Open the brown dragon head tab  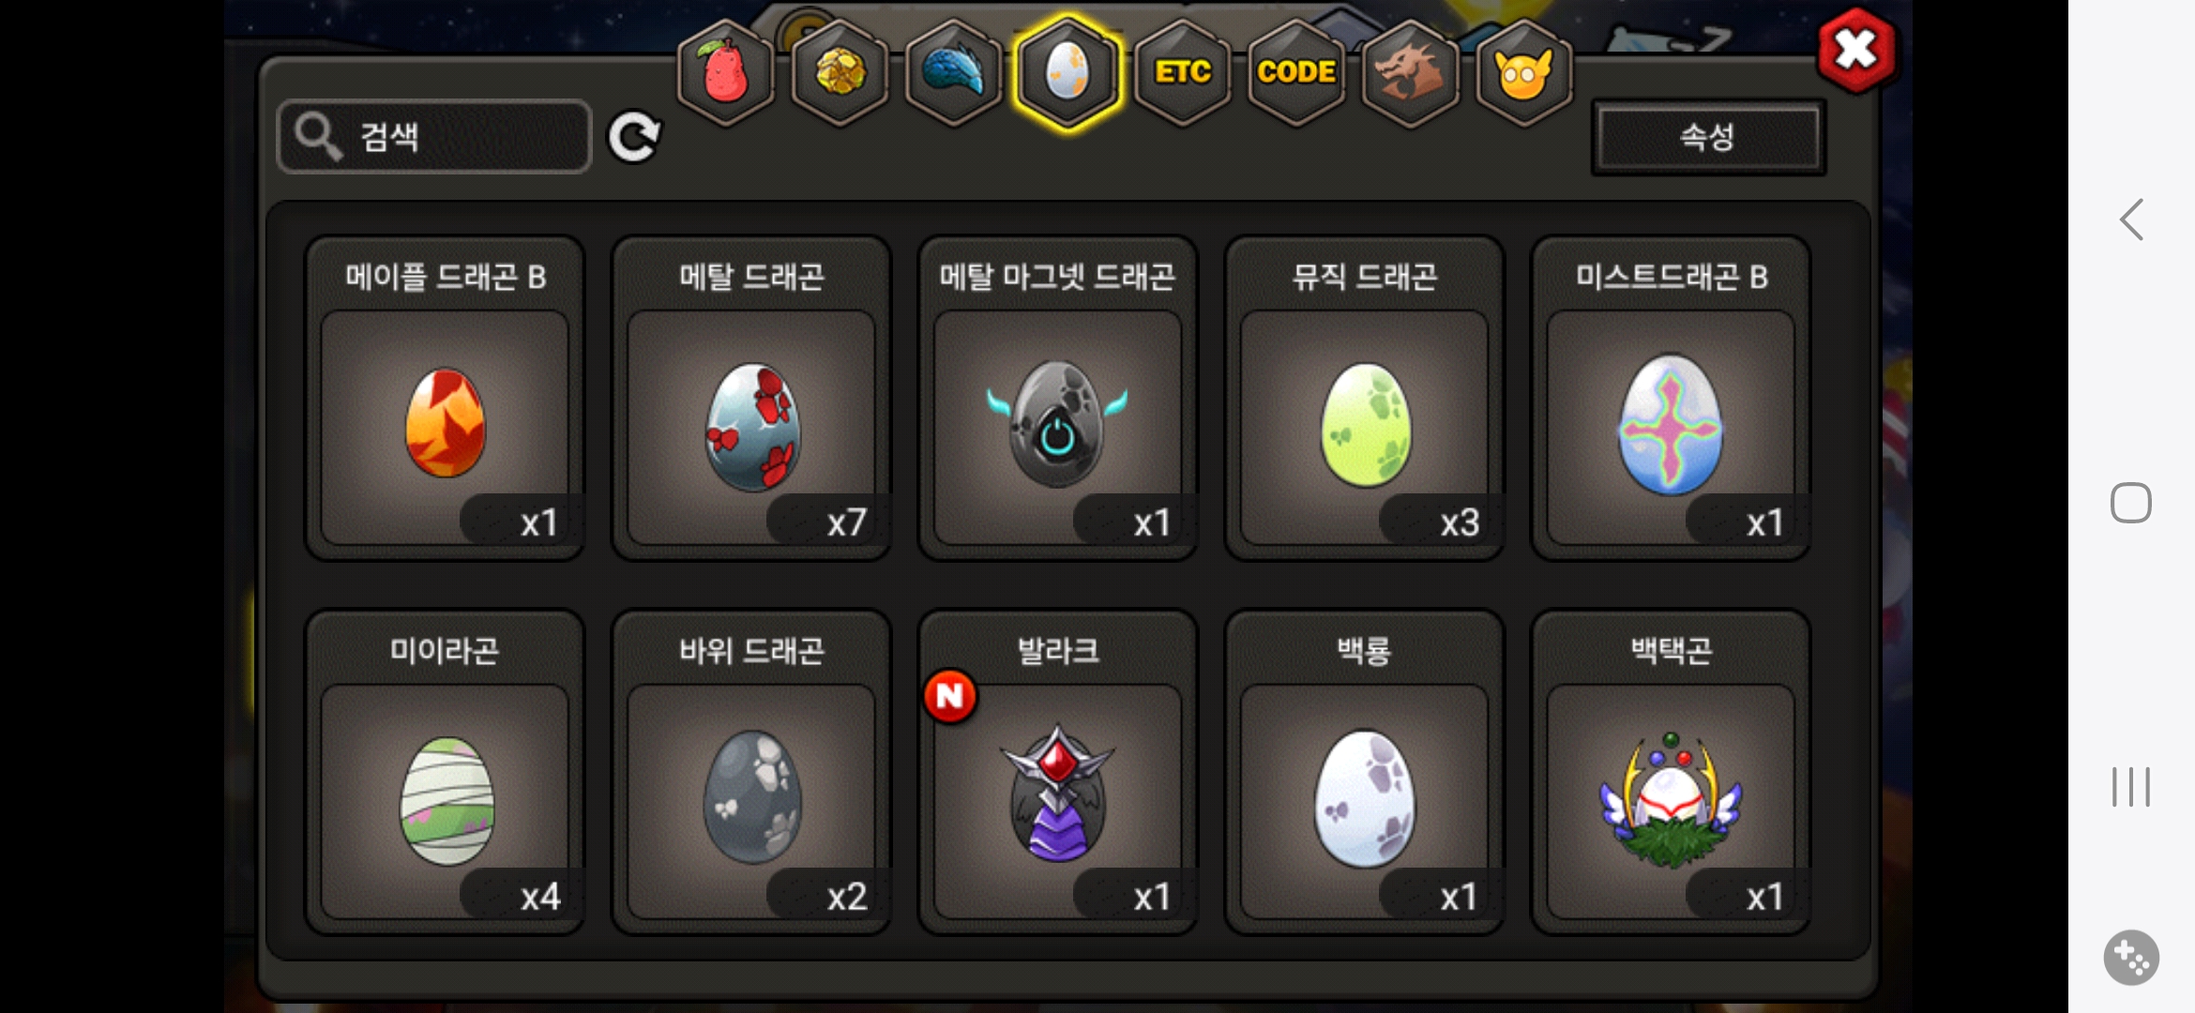[1410, 73]
